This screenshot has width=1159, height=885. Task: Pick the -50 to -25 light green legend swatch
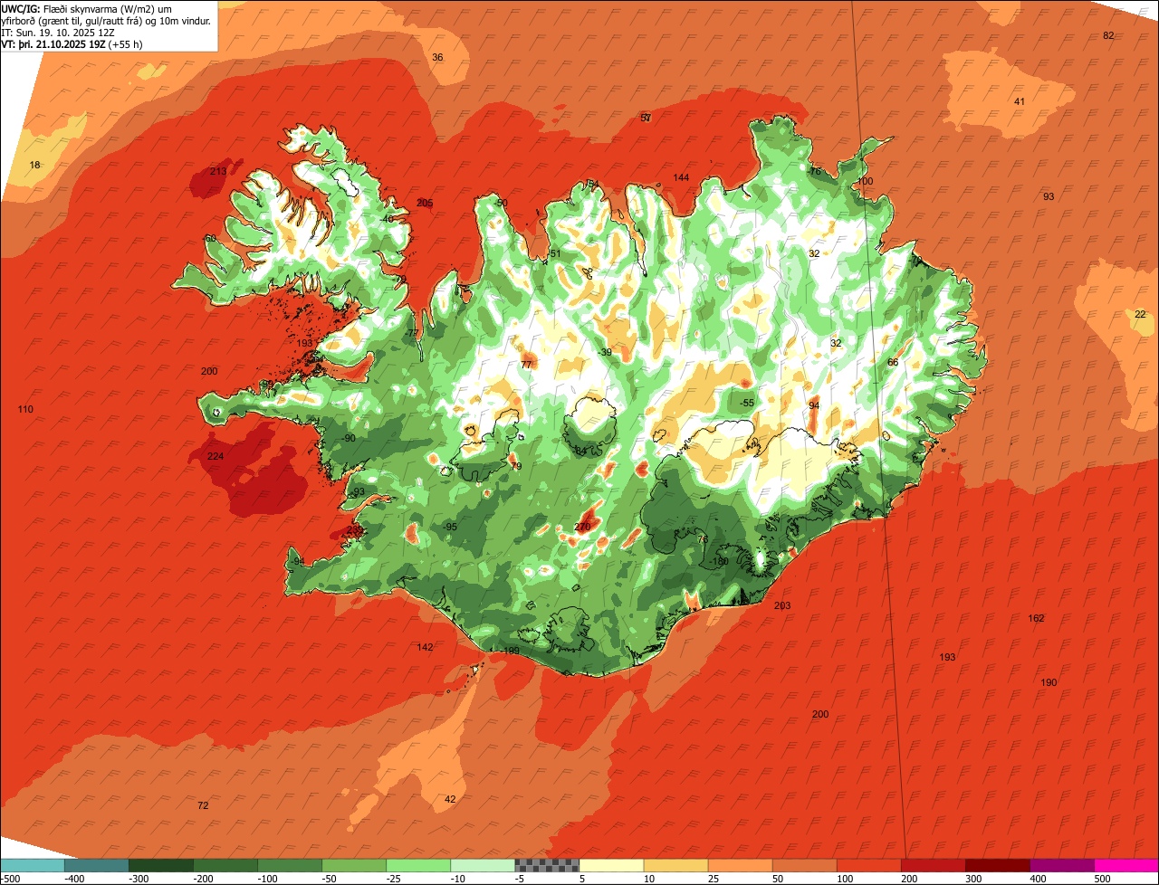(x=353, y=865)
